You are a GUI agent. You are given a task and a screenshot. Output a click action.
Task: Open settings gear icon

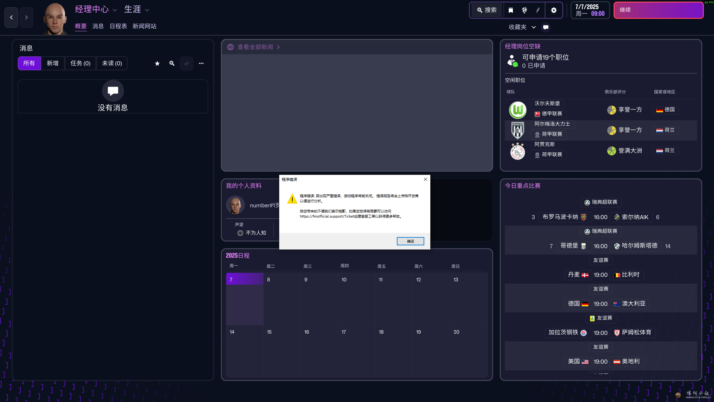[x=554, y=10]
